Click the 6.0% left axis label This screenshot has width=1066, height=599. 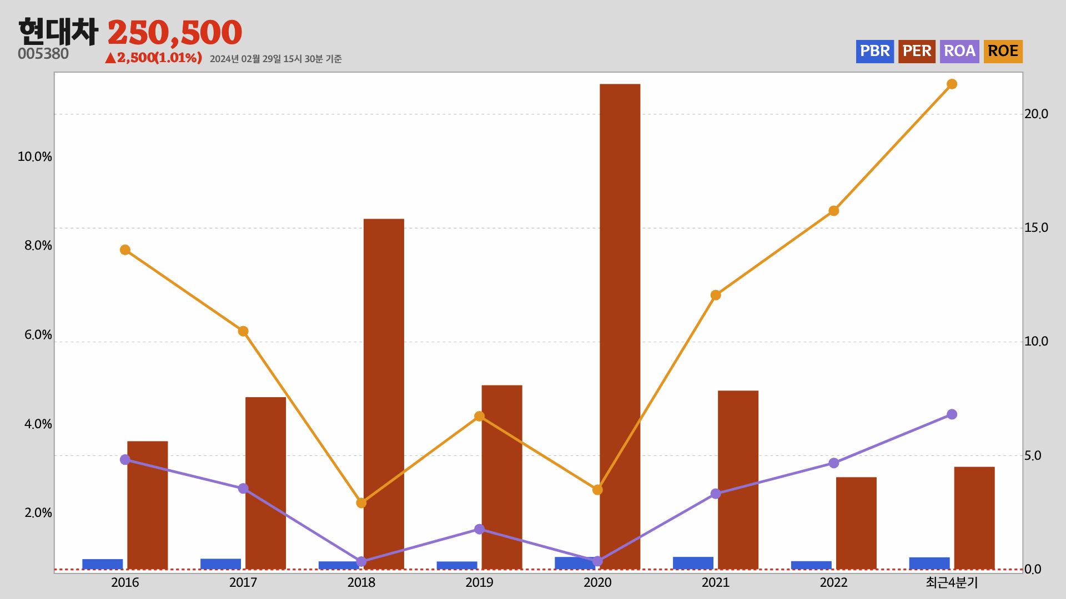38,335
